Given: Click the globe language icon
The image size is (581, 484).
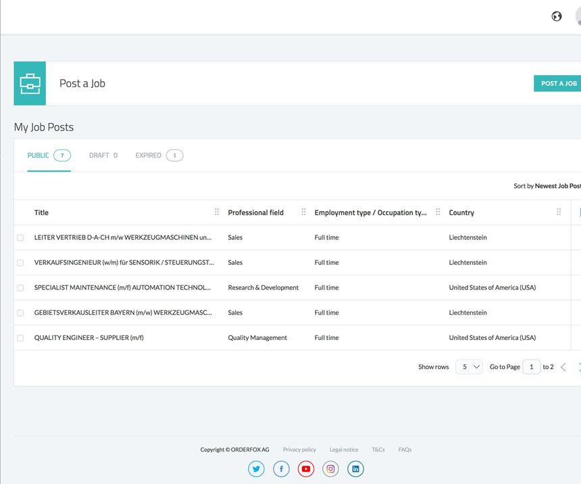Looking at the screenshot, I should tap(556, 16).
